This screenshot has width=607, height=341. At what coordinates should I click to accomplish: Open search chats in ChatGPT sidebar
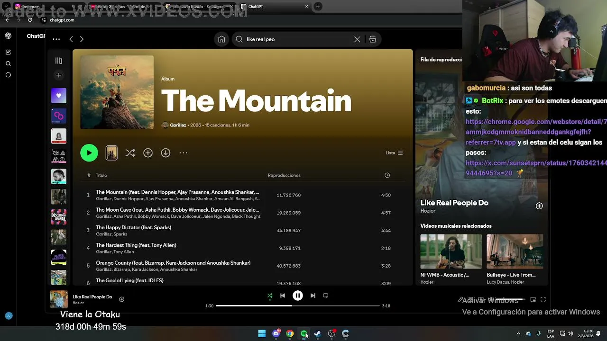8,63
